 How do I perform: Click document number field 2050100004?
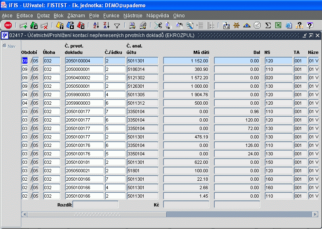(x=84, y=61)
